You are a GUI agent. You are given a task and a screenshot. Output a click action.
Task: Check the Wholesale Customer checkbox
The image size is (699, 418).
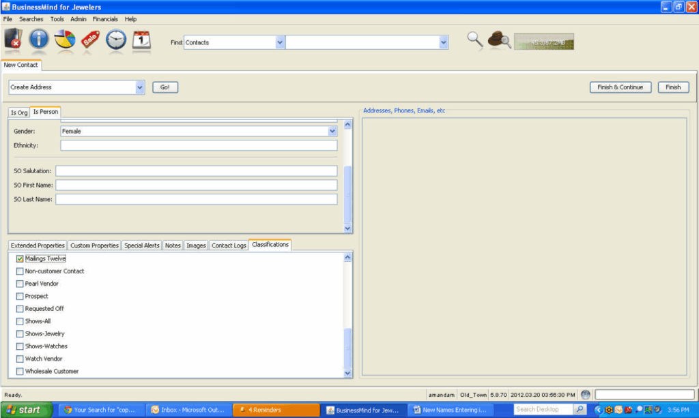(20, 371)
